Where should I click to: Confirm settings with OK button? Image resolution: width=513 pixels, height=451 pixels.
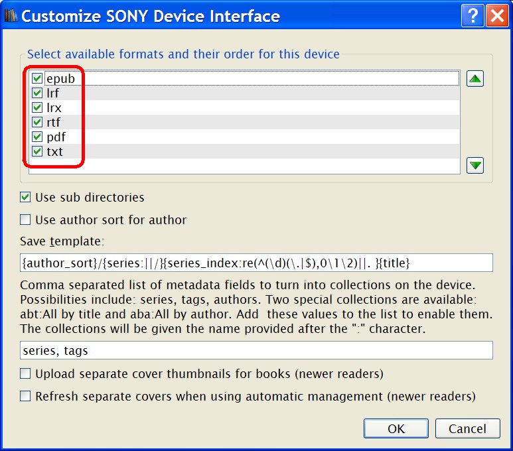pos(396,428)
